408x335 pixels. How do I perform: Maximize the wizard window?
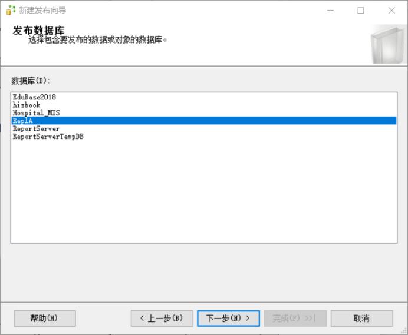[x=361, y=10]
